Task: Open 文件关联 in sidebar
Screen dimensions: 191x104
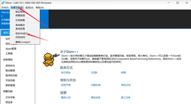Action: [10, 97]
